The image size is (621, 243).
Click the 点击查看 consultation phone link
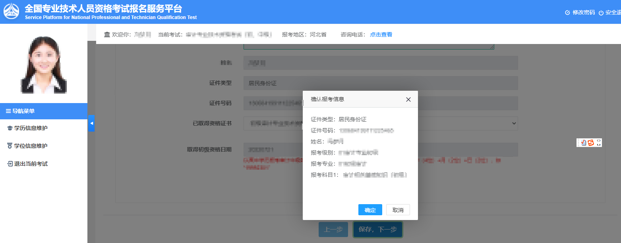point(381,34)
